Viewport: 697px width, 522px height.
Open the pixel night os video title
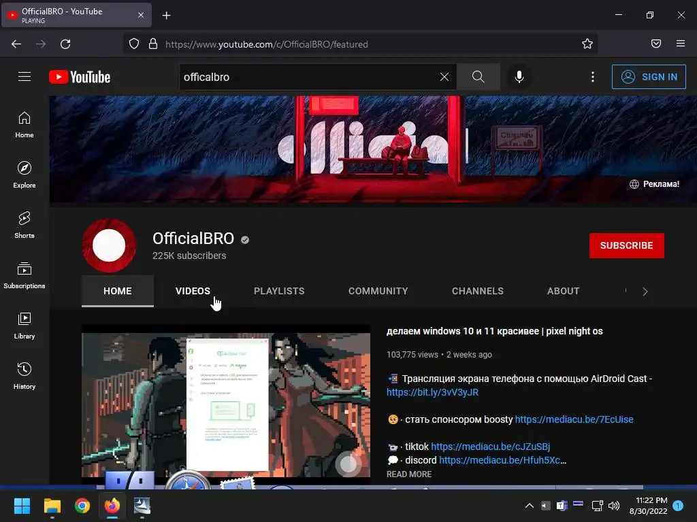pyautogui.click(x=494, y=331)
